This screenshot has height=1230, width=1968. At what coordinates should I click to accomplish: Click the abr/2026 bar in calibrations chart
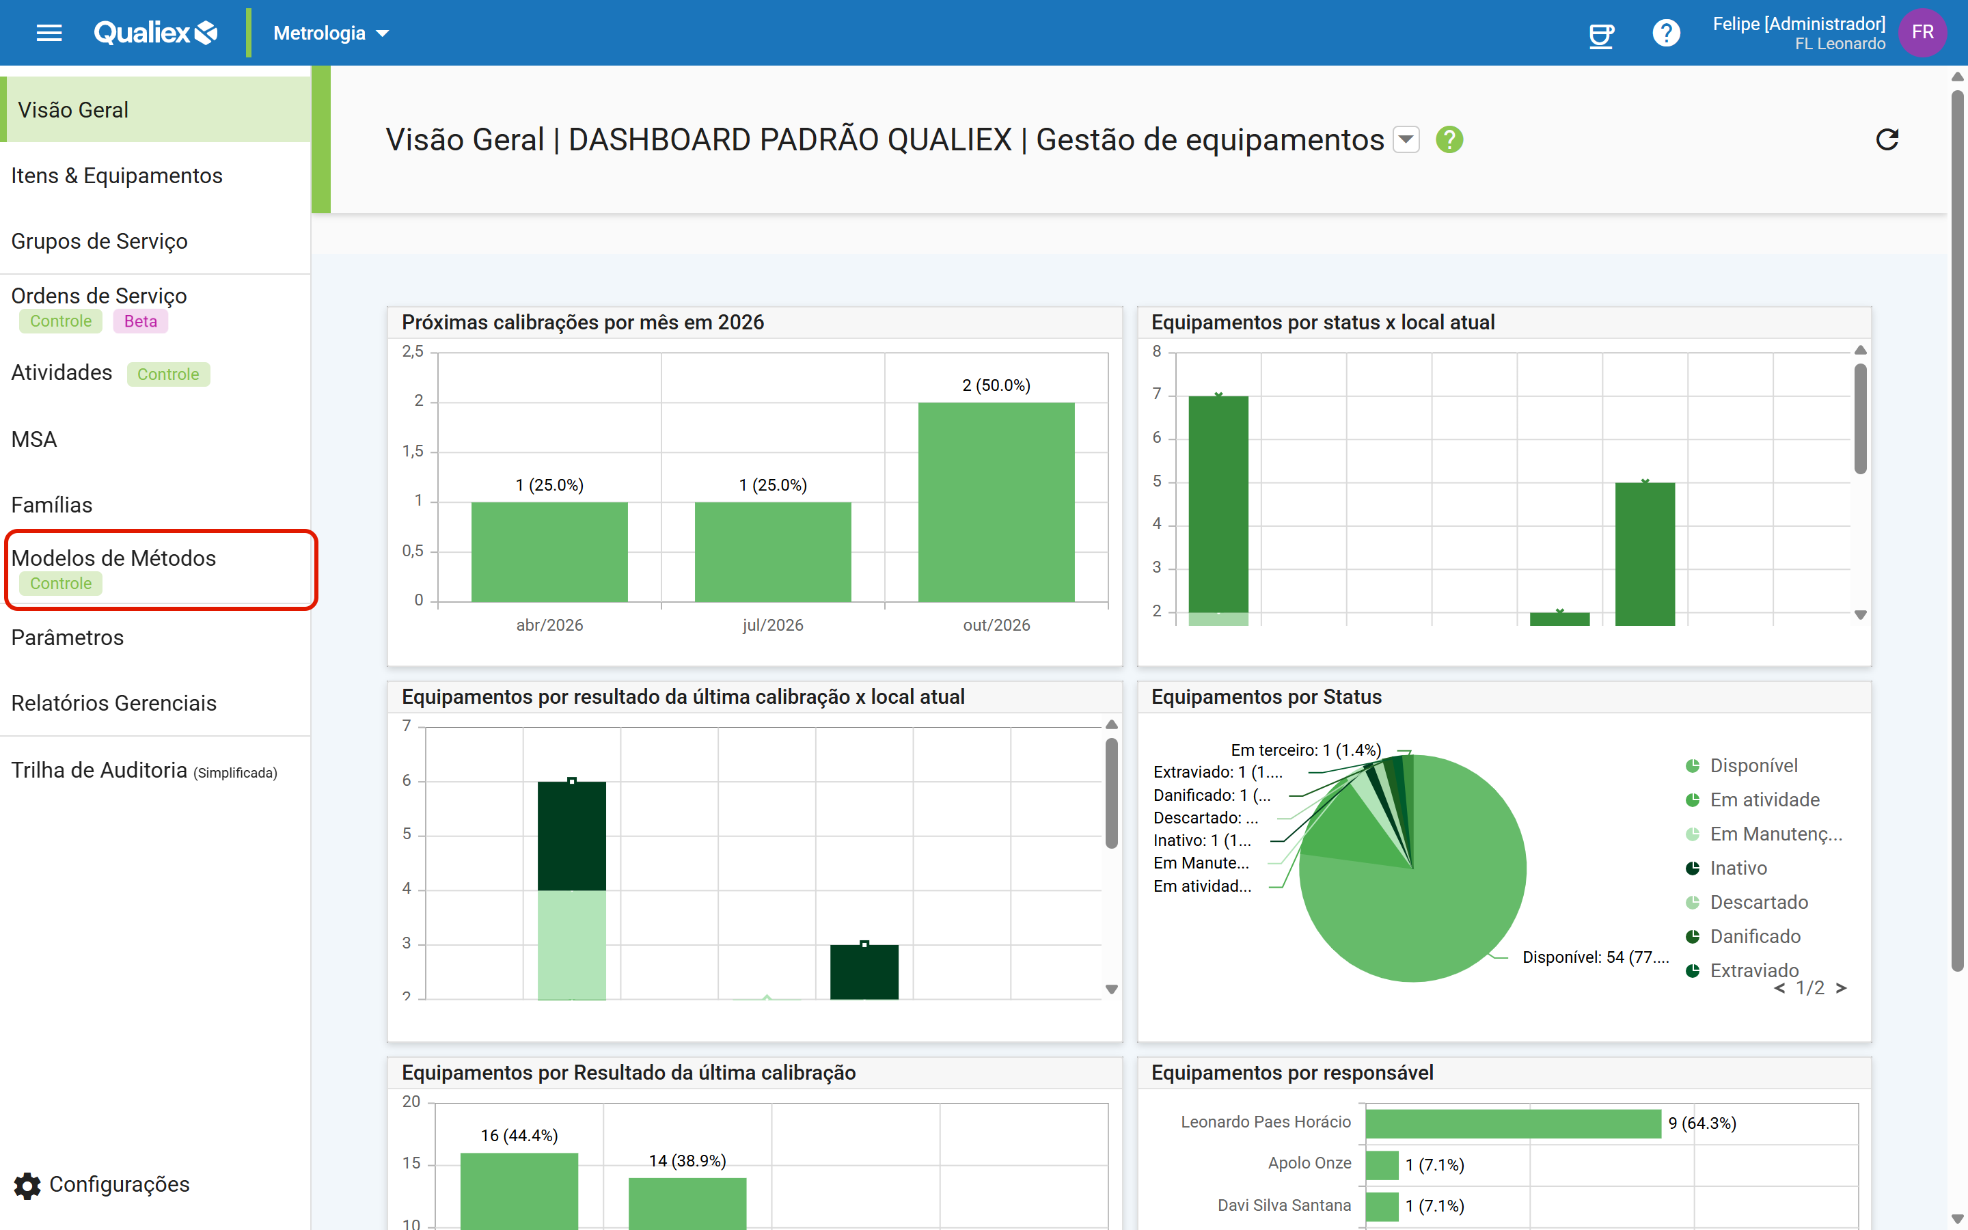(x=549, y=551)
